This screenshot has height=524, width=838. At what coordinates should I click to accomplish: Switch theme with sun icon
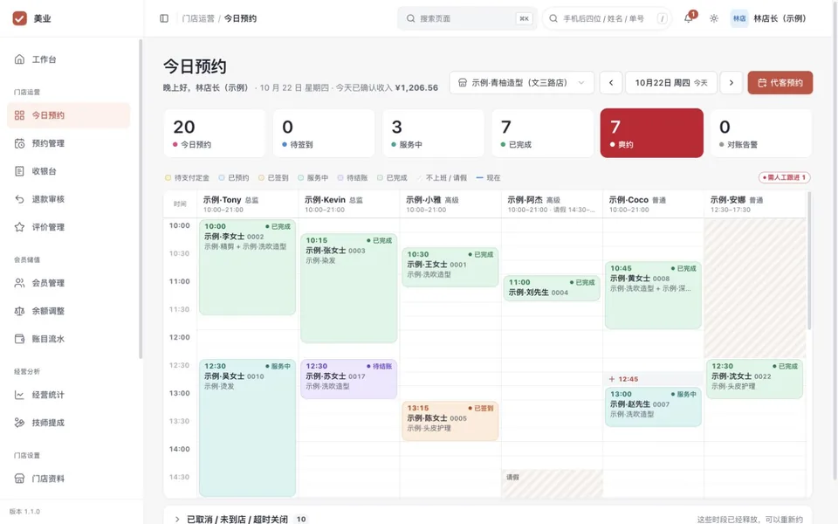pyautogui.click(x=714, y=18)
